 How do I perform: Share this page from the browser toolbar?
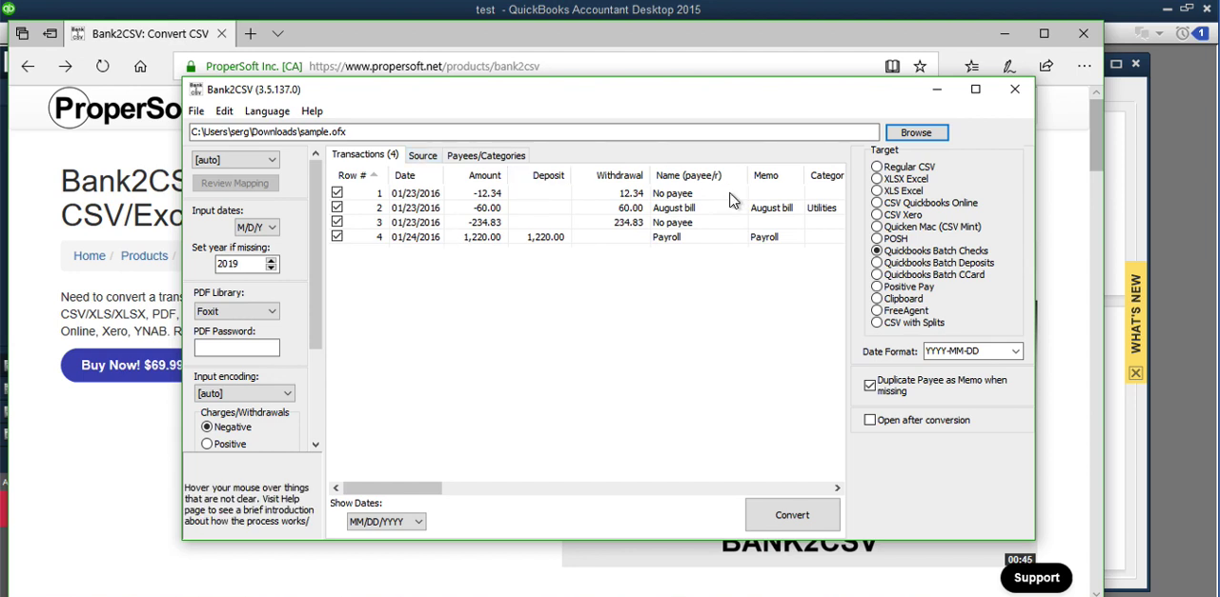click(x=1047, y=67)
